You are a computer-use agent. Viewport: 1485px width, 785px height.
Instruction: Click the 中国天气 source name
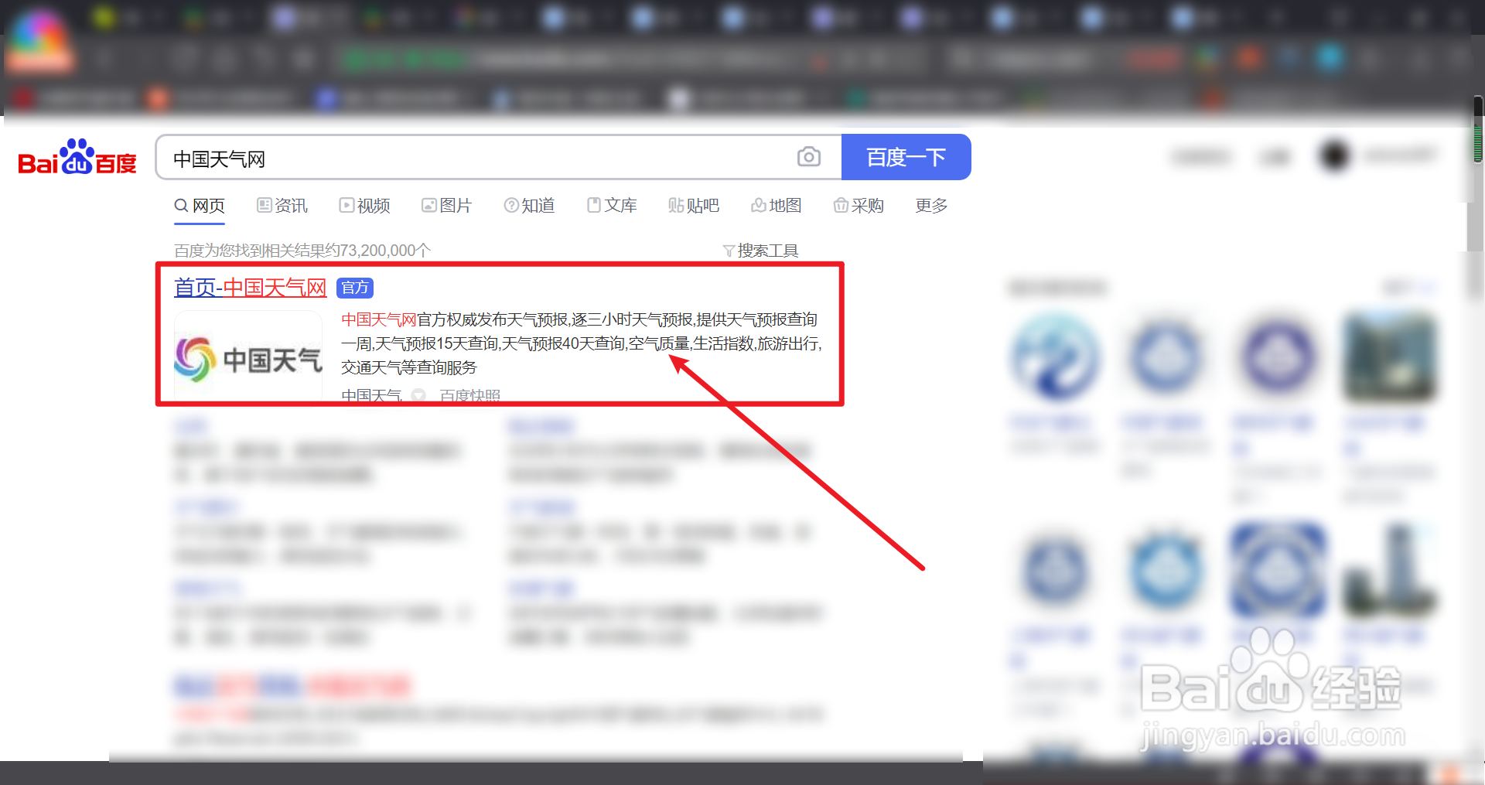372,395
